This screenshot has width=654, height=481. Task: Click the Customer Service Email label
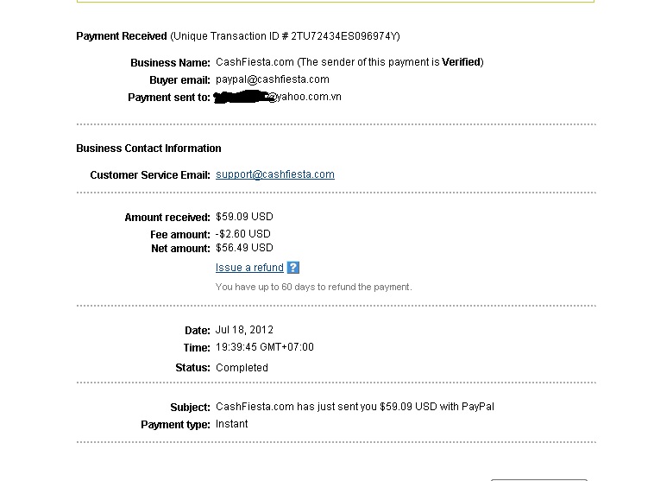point(149,175)
